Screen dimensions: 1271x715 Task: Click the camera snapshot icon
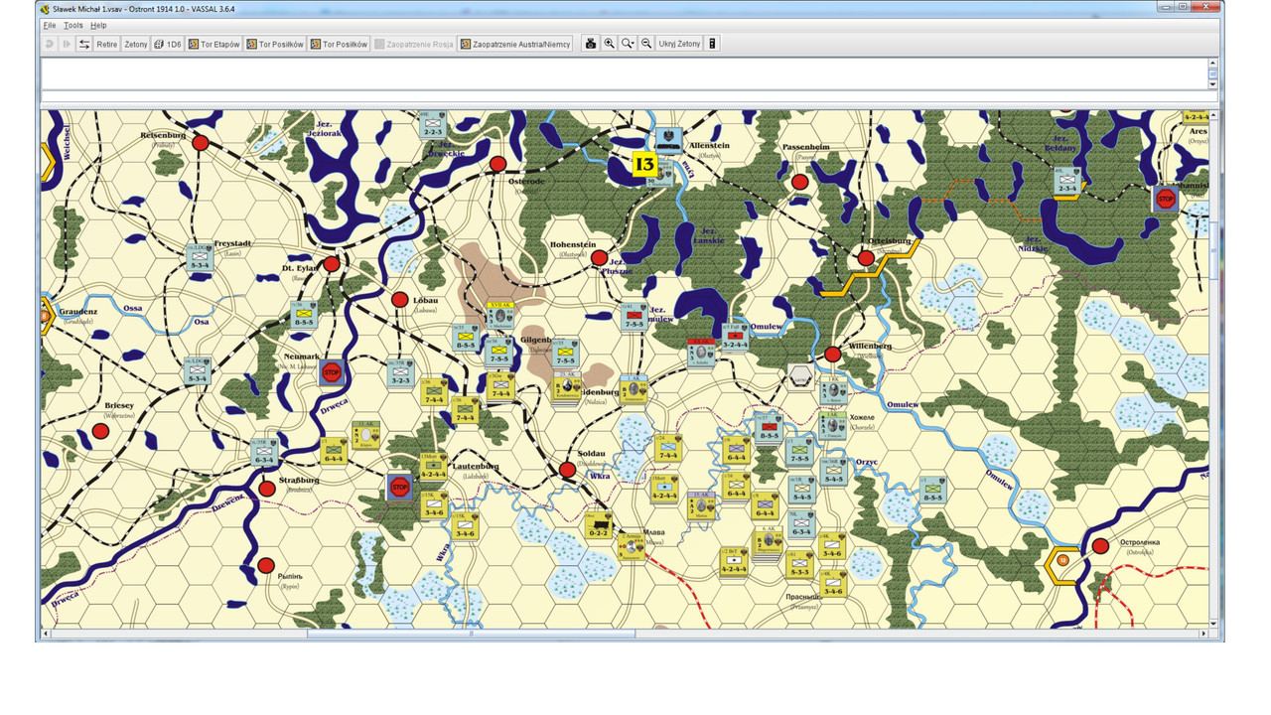click(x=591, y=44)
